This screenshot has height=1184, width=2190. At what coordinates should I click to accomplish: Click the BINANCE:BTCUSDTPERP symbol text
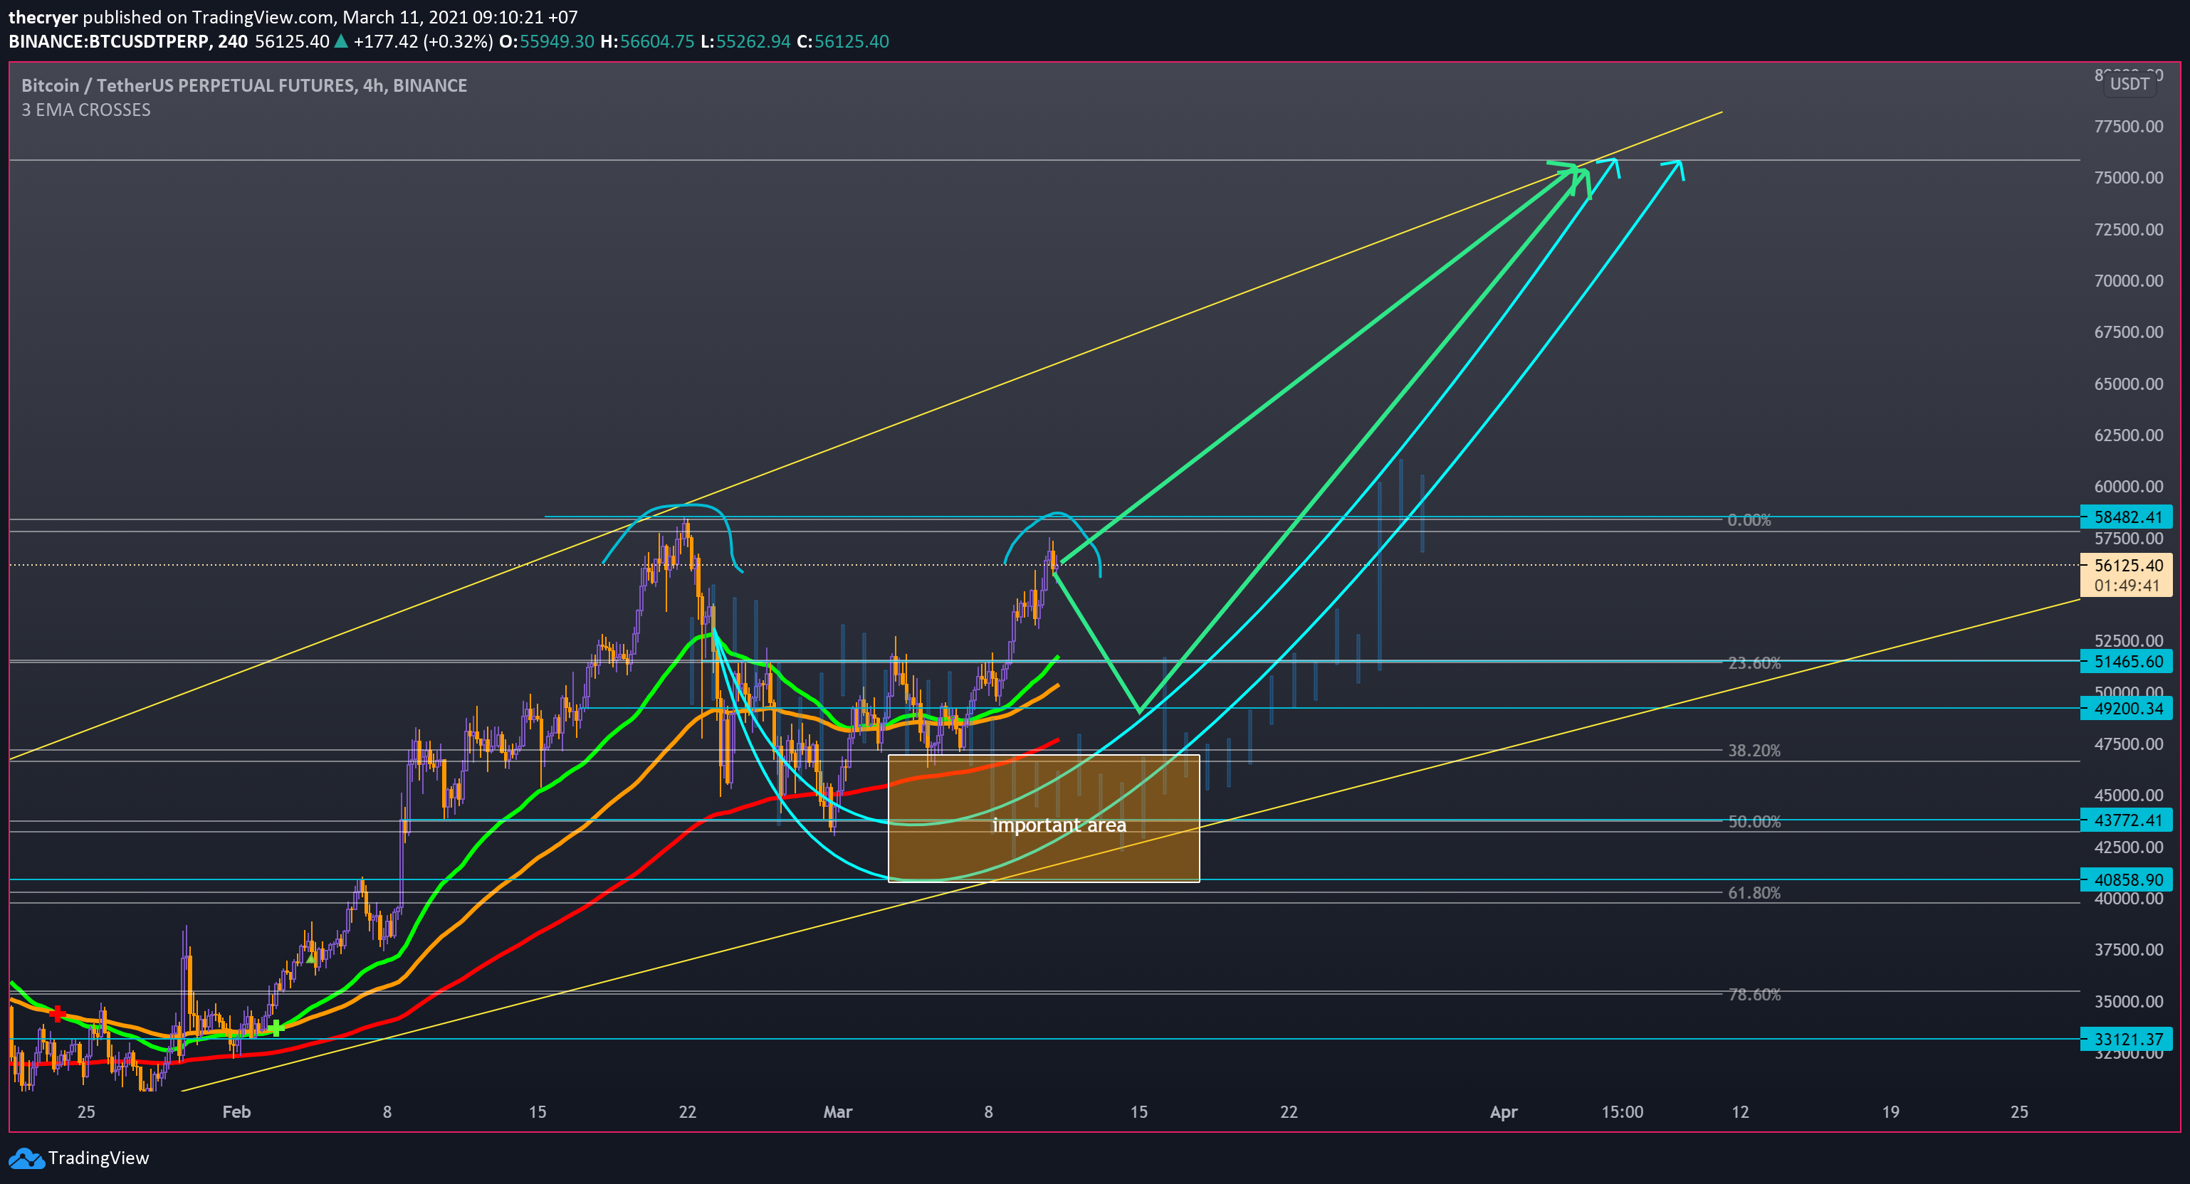(x=109, y=41)
